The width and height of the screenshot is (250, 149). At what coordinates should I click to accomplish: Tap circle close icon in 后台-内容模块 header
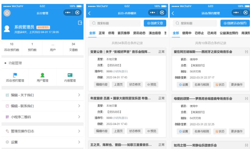tap(162, 12)
